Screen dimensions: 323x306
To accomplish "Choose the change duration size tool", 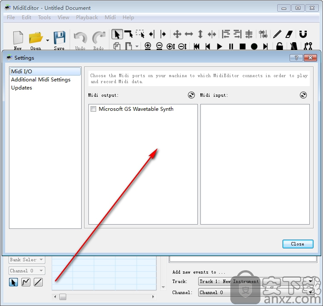I will [212, 34].
